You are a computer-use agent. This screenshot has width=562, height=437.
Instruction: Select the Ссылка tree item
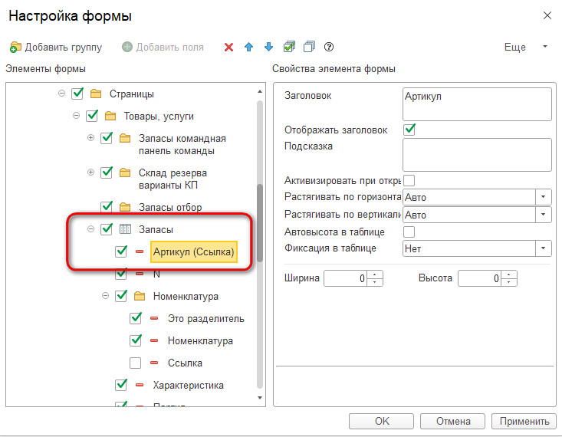click(x=185, y=363)
